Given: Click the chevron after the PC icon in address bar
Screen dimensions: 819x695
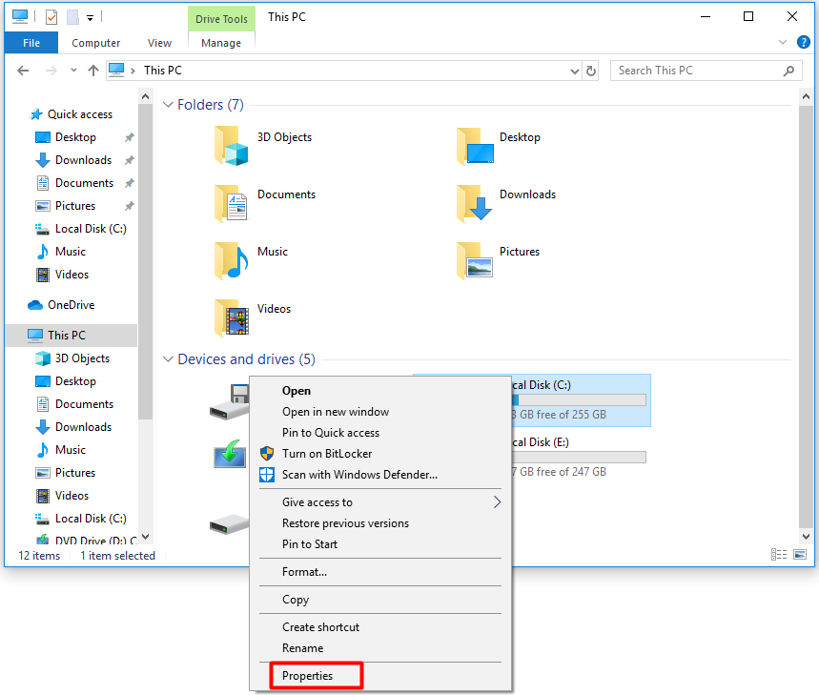Looking at the screenshot, I should [x=133, y=71].
